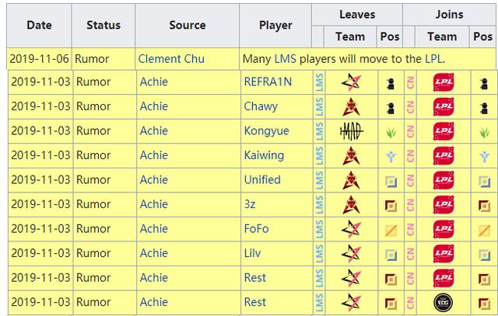Click the LMS region tag in the Lilv row
This screenshot has height=316, width=498.
click(320, 253)
